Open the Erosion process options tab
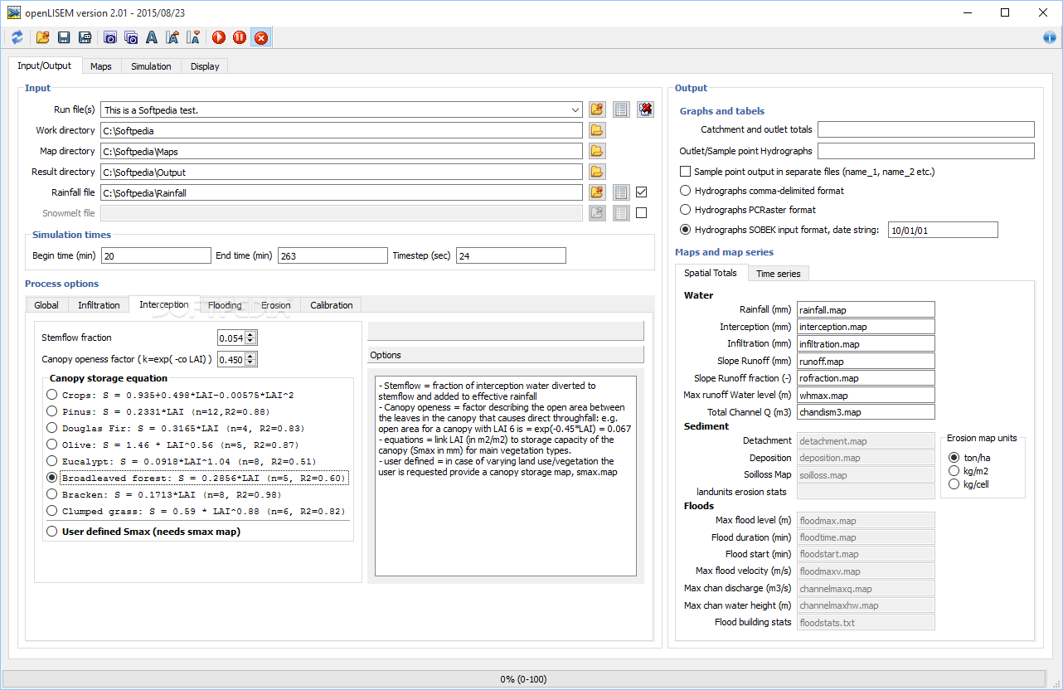This screenshot has width=1063, height=690. click(x=276, y=305)
